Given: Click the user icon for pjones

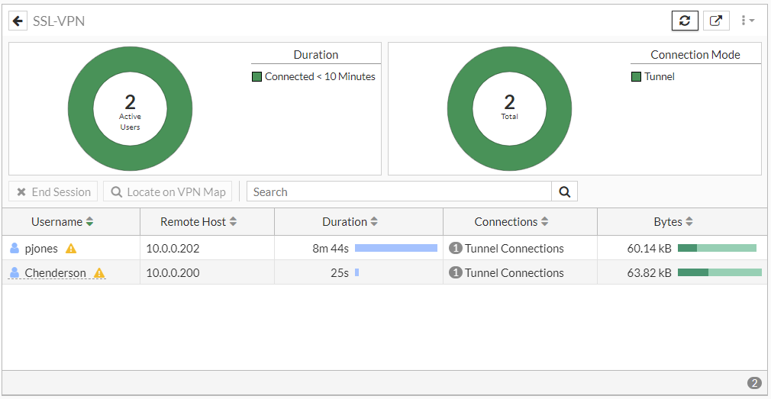Looking at the screenshot, I should coord(15,248).
